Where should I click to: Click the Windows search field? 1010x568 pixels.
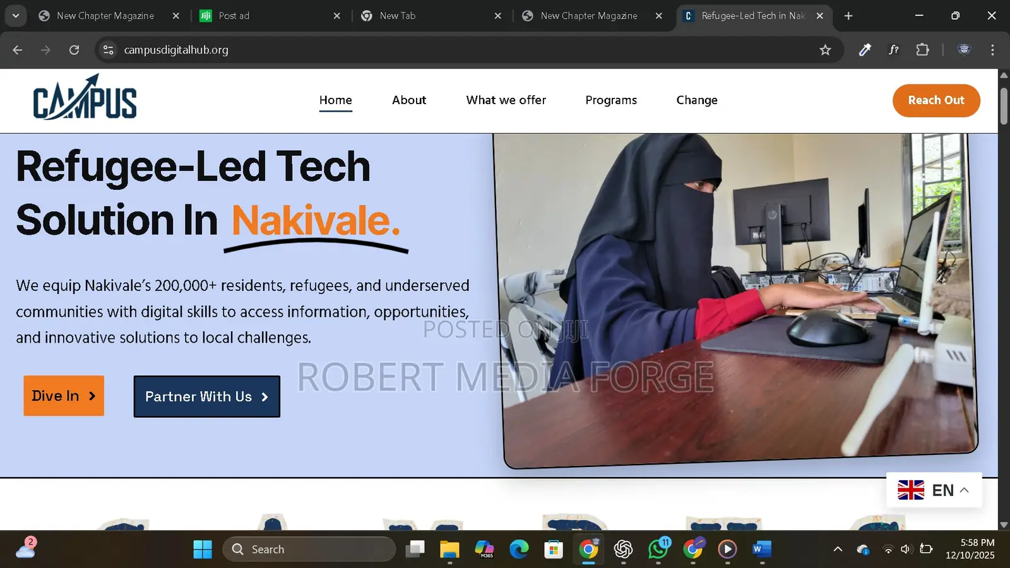[309, 549]
